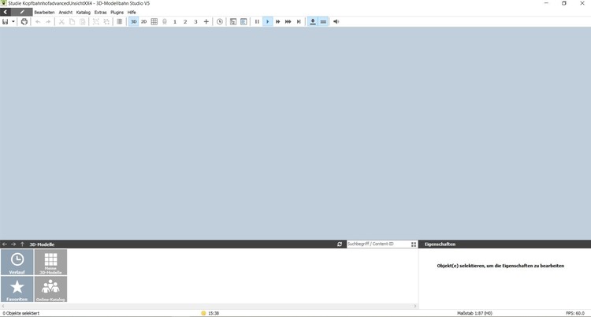Navigate catalog back with left arrow

point(5,244)
